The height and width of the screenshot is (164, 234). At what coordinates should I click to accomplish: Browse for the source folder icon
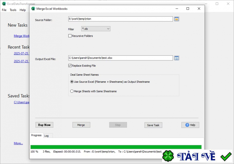tap(177, 19)
